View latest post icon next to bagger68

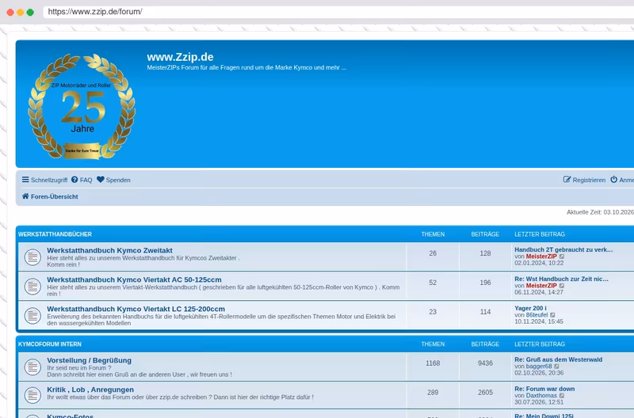(557, 367)
